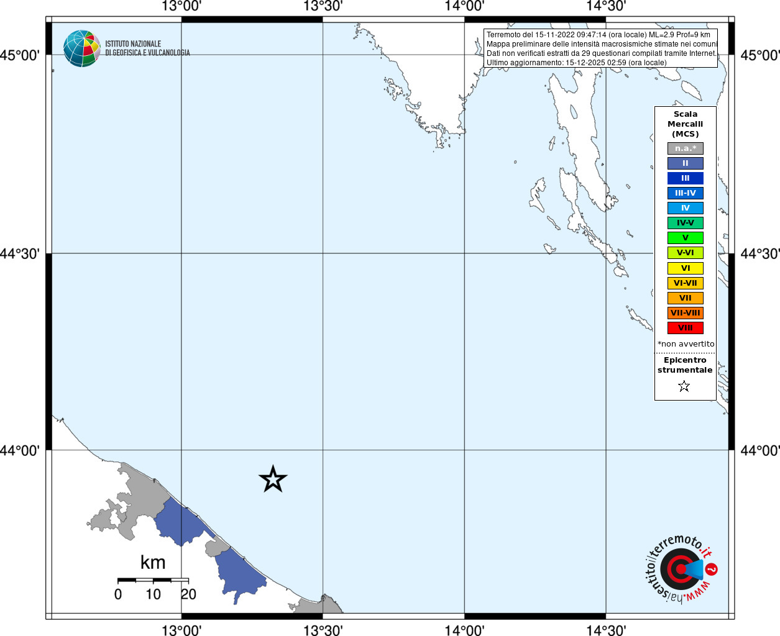This screenshot has width=780, height=636.
Task: Select the VIII red legend swatch
Action: (686, 328)
